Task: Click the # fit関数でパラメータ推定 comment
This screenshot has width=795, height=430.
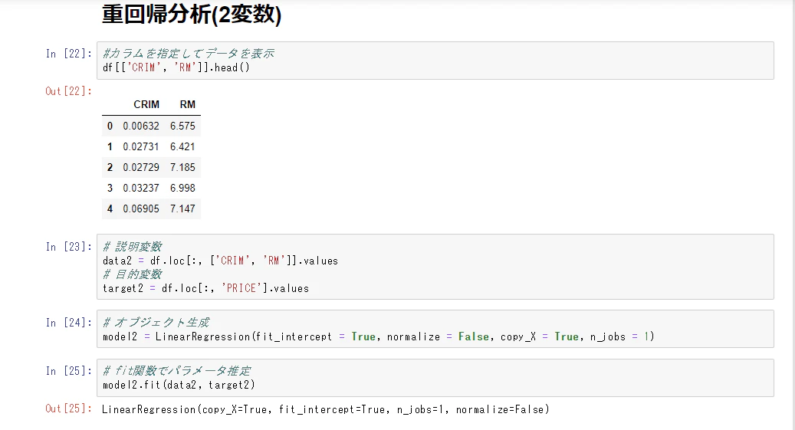Action: point(176,371)
